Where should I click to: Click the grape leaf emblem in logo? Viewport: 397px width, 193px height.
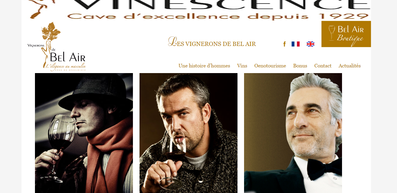coord(51,31)
